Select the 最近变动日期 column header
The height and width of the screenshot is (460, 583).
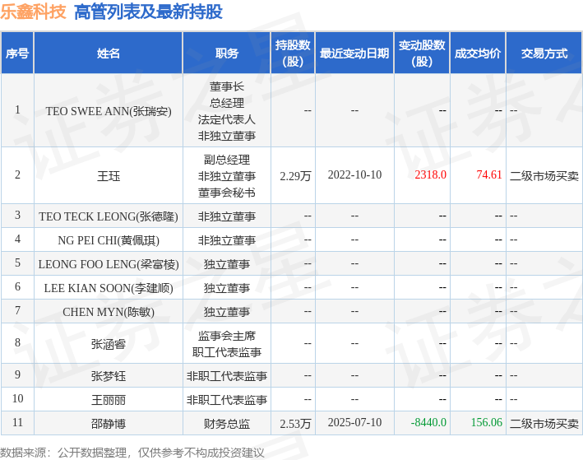354,53
